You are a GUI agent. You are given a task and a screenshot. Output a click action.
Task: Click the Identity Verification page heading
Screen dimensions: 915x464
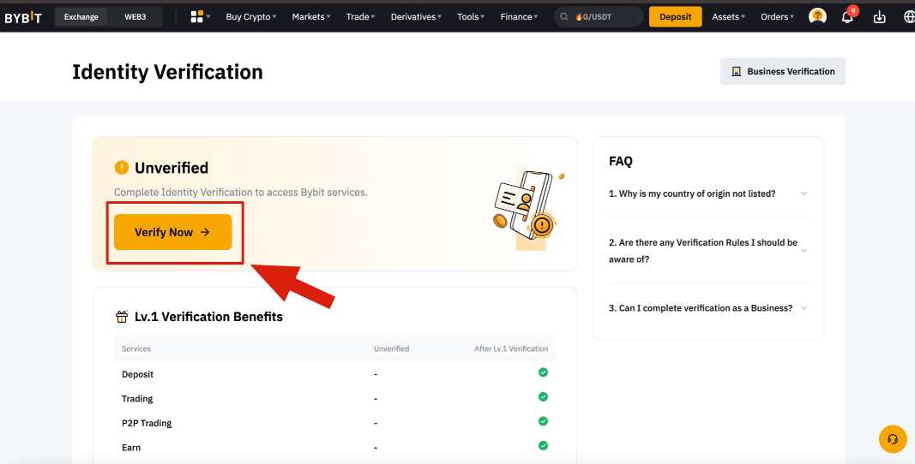167,72
